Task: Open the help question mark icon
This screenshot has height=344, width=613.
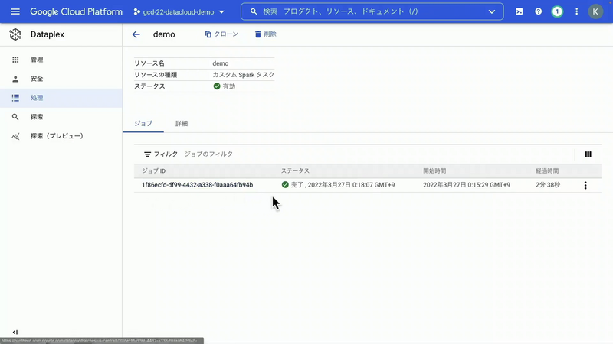Action: (539, 11)
